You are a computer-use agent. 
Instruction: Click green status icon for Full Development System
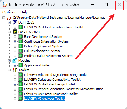point(21,51)
